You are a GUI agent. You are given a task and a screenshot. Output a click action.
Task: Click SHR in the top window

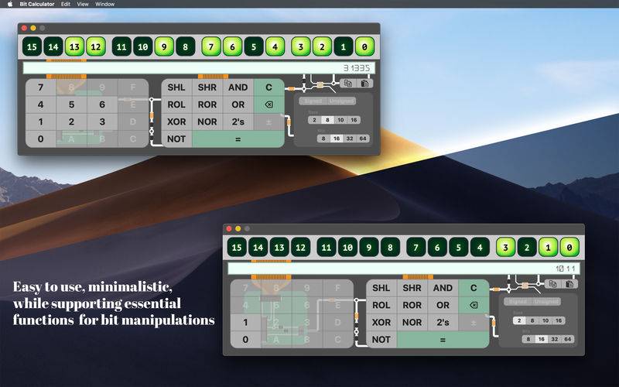point(207,87)
